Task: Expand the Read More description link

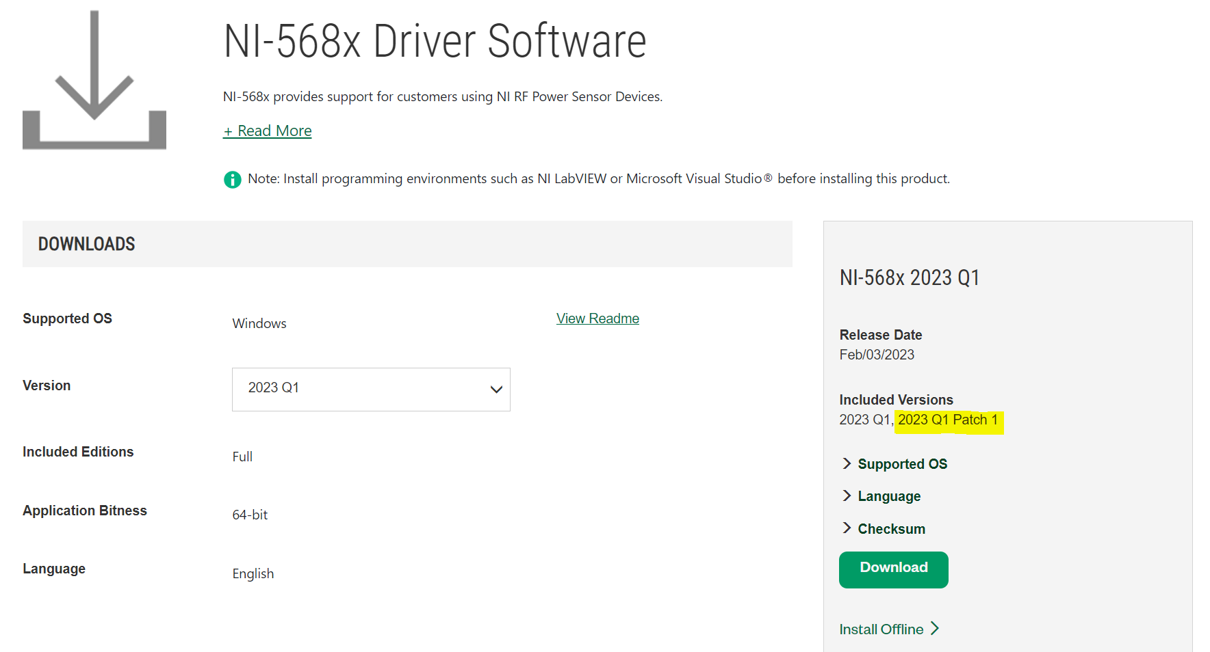Action: click(x=268, y=131)
